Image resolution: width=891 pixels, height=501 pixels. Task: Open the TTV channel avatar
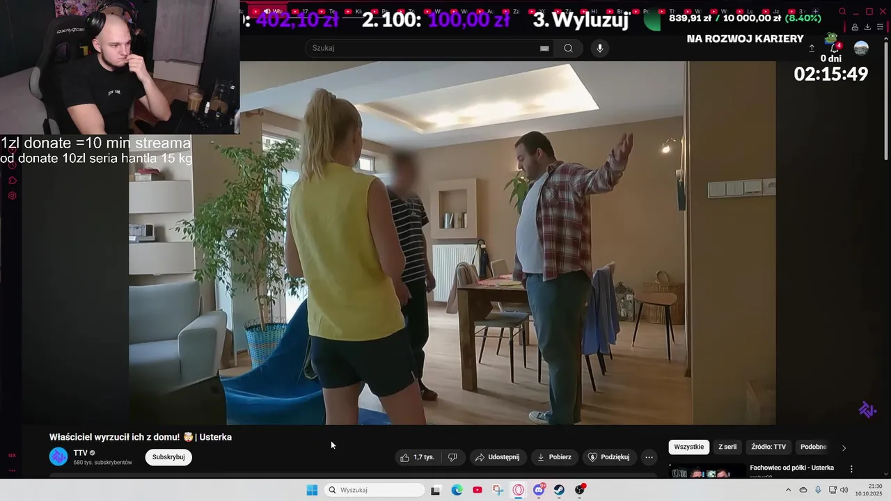(x=58, y=456)
